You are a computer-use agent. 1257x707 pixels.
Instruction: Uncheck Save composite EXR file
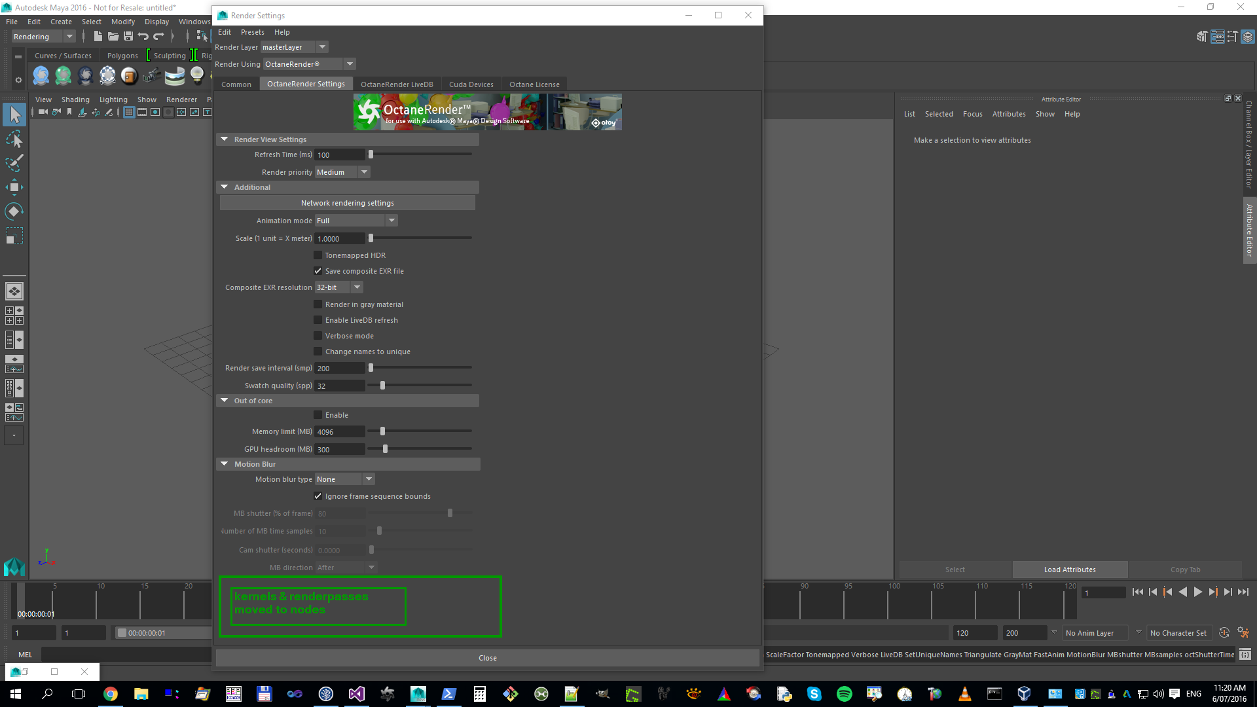pyautogui.click(x=318, y=271)
